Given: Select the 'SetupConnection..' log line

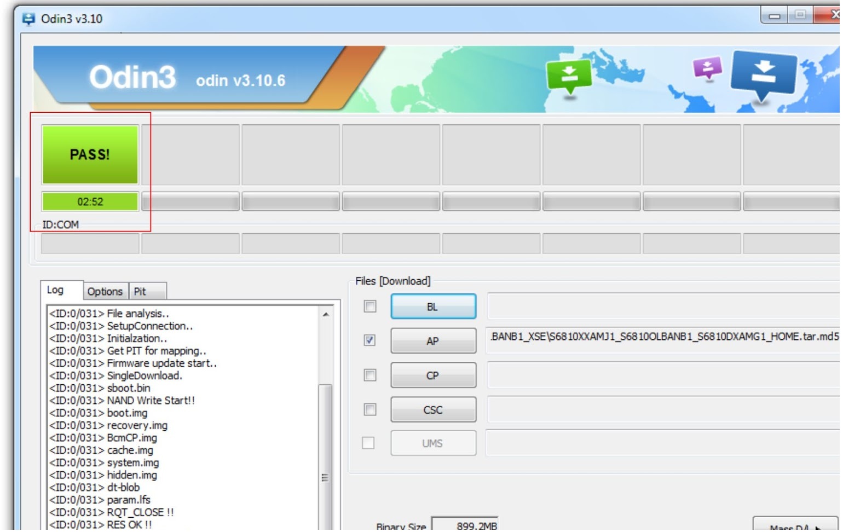Looking at the screenshot, I should pyautogui.click(x=121, y=326).
